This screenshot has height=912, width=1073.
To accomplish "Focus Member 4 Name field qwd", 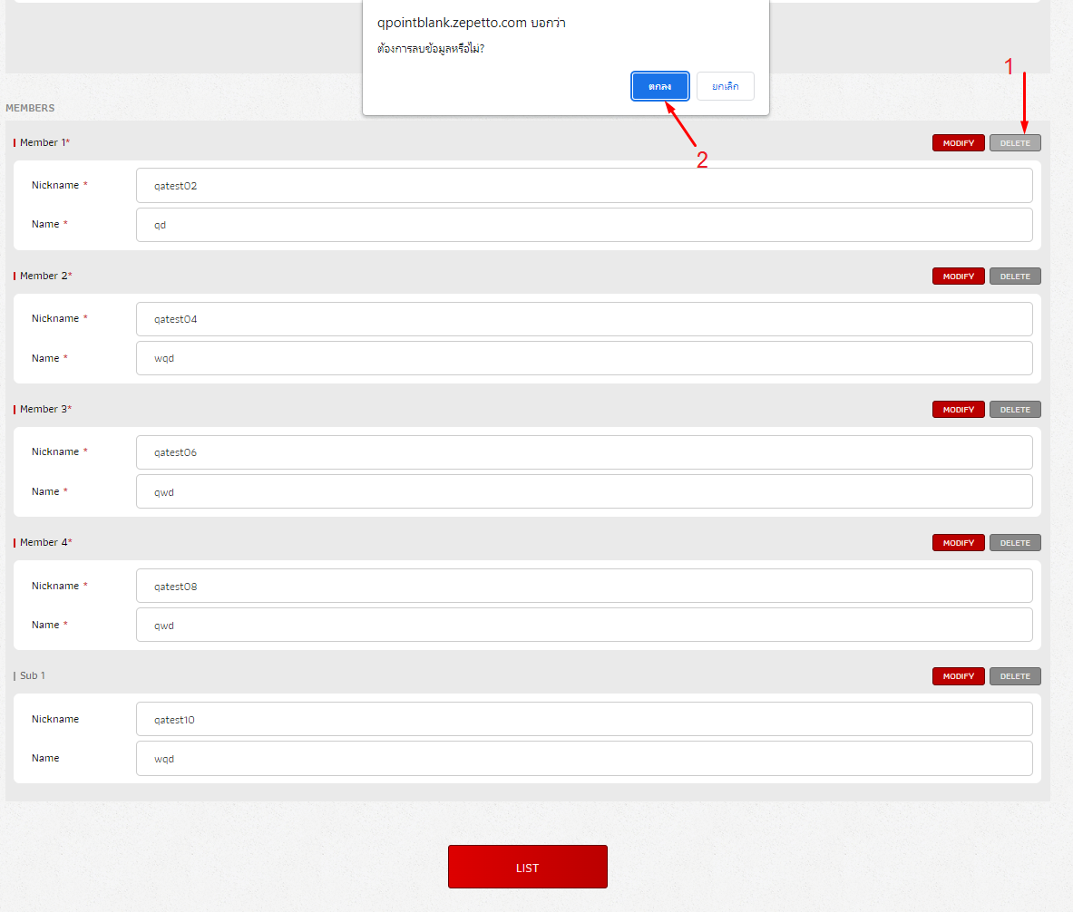I will (x=584, y=625).
